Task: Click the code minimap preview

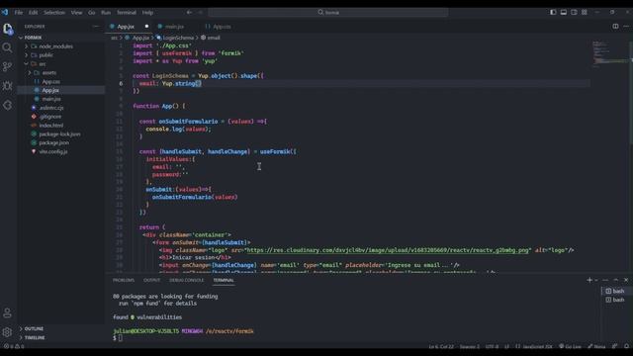Action: pos(609,52)
